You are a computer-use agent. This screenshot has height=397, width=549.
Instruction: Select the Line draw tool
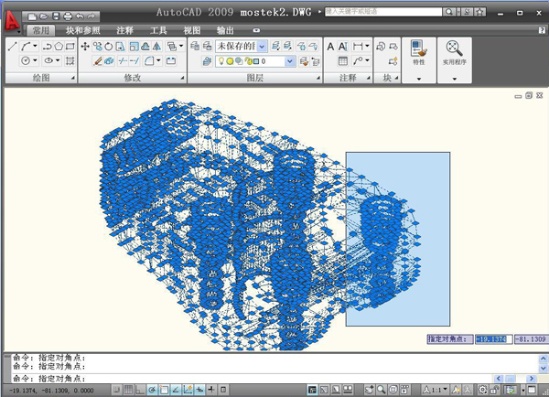coord(12,46)
